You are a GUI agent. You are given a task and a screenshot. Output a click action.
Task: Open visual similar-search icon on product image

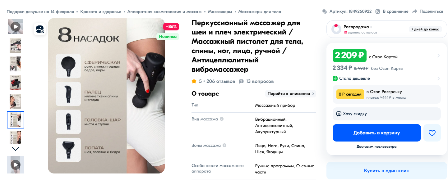40,29
